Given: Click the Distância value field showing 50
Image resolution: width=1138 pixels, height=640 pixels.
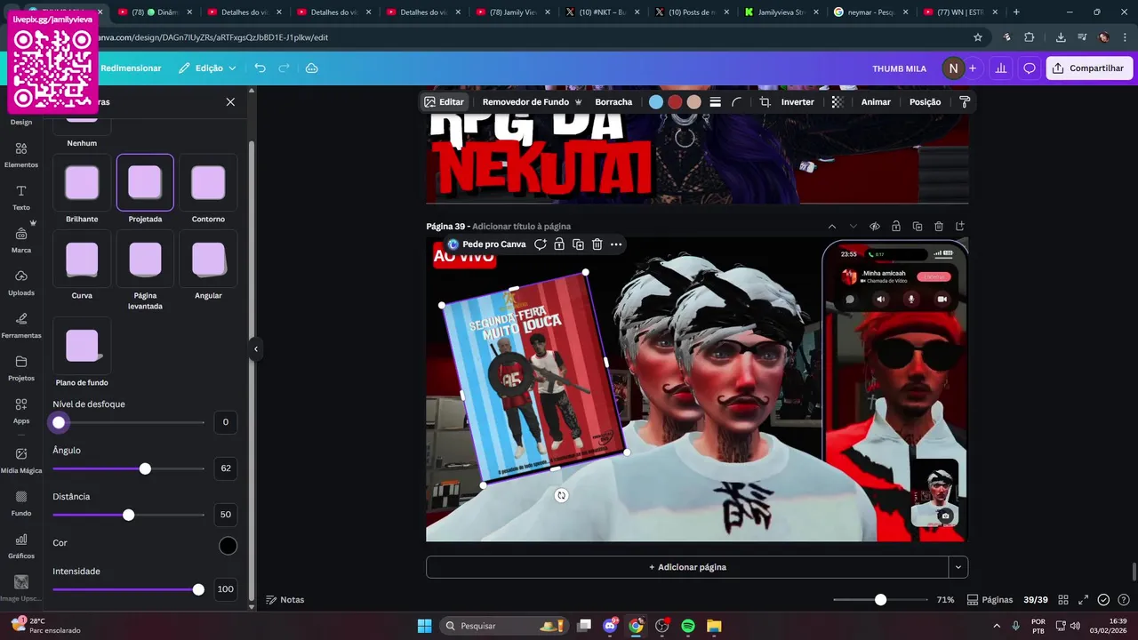Looking at the screenshot, I should [226, 515].
